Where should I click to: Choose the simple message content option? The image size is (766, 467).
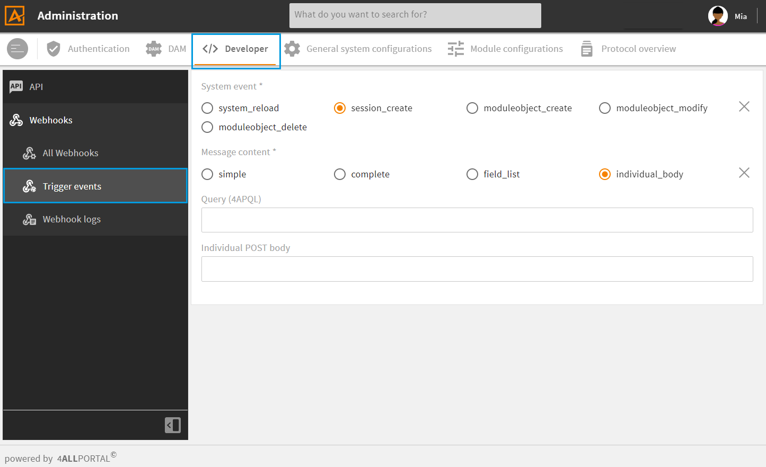click(x=207, y=174)
